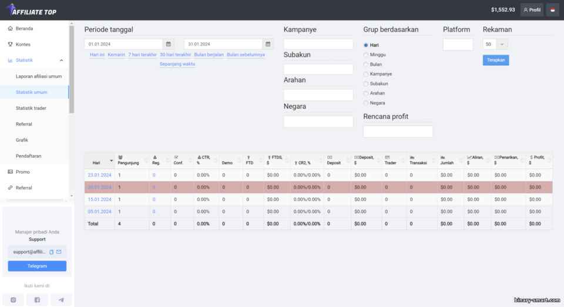
Task: Sort the table by FTD column
Action: [x=253, y=160]
